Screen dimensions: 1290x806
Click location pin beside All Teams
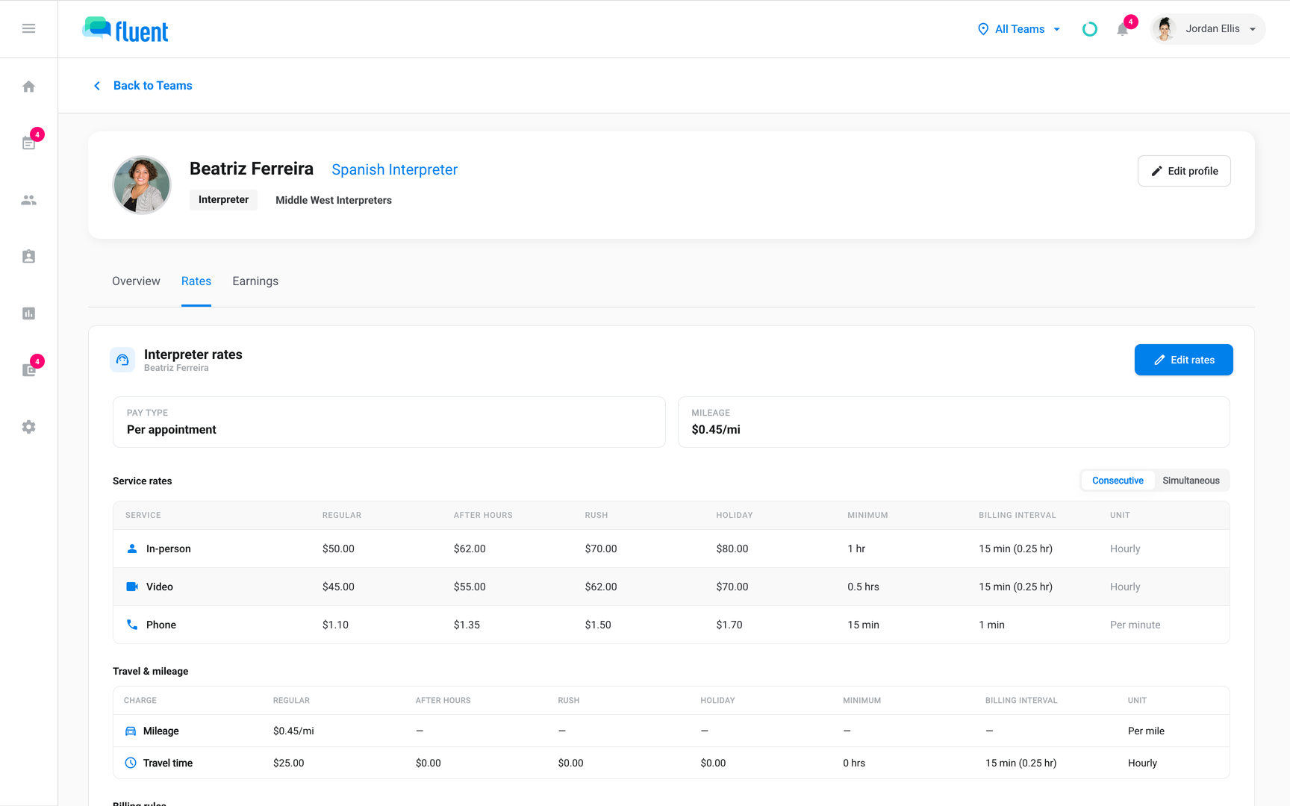point(983,29)
